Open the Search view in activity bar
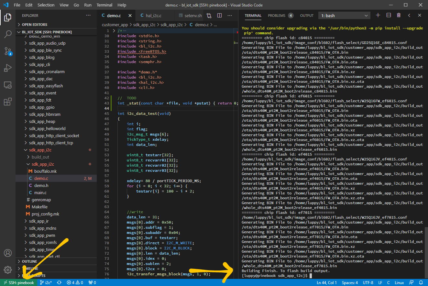 [8, 34]
